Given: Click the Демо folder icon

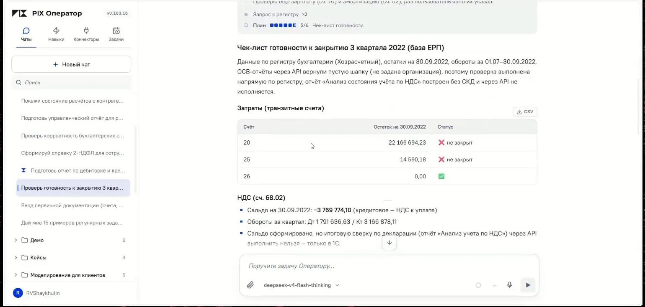Looking at the screenshot, I should 24,240.
